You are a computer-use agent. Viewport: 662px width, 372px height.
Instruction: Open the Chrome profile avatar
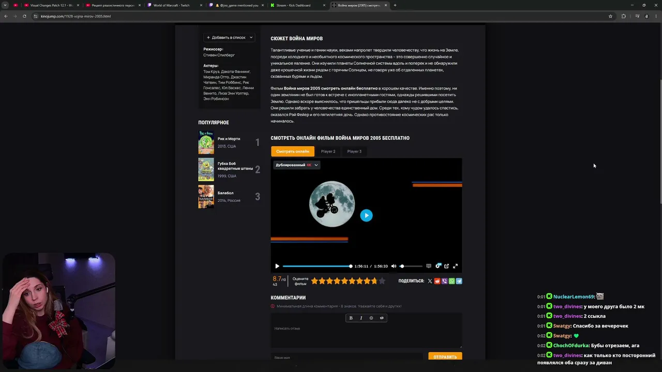pyautogui.click(x=646, y=16)
